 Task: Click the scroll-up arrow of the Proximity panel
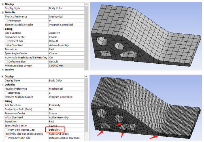(86, 77)
